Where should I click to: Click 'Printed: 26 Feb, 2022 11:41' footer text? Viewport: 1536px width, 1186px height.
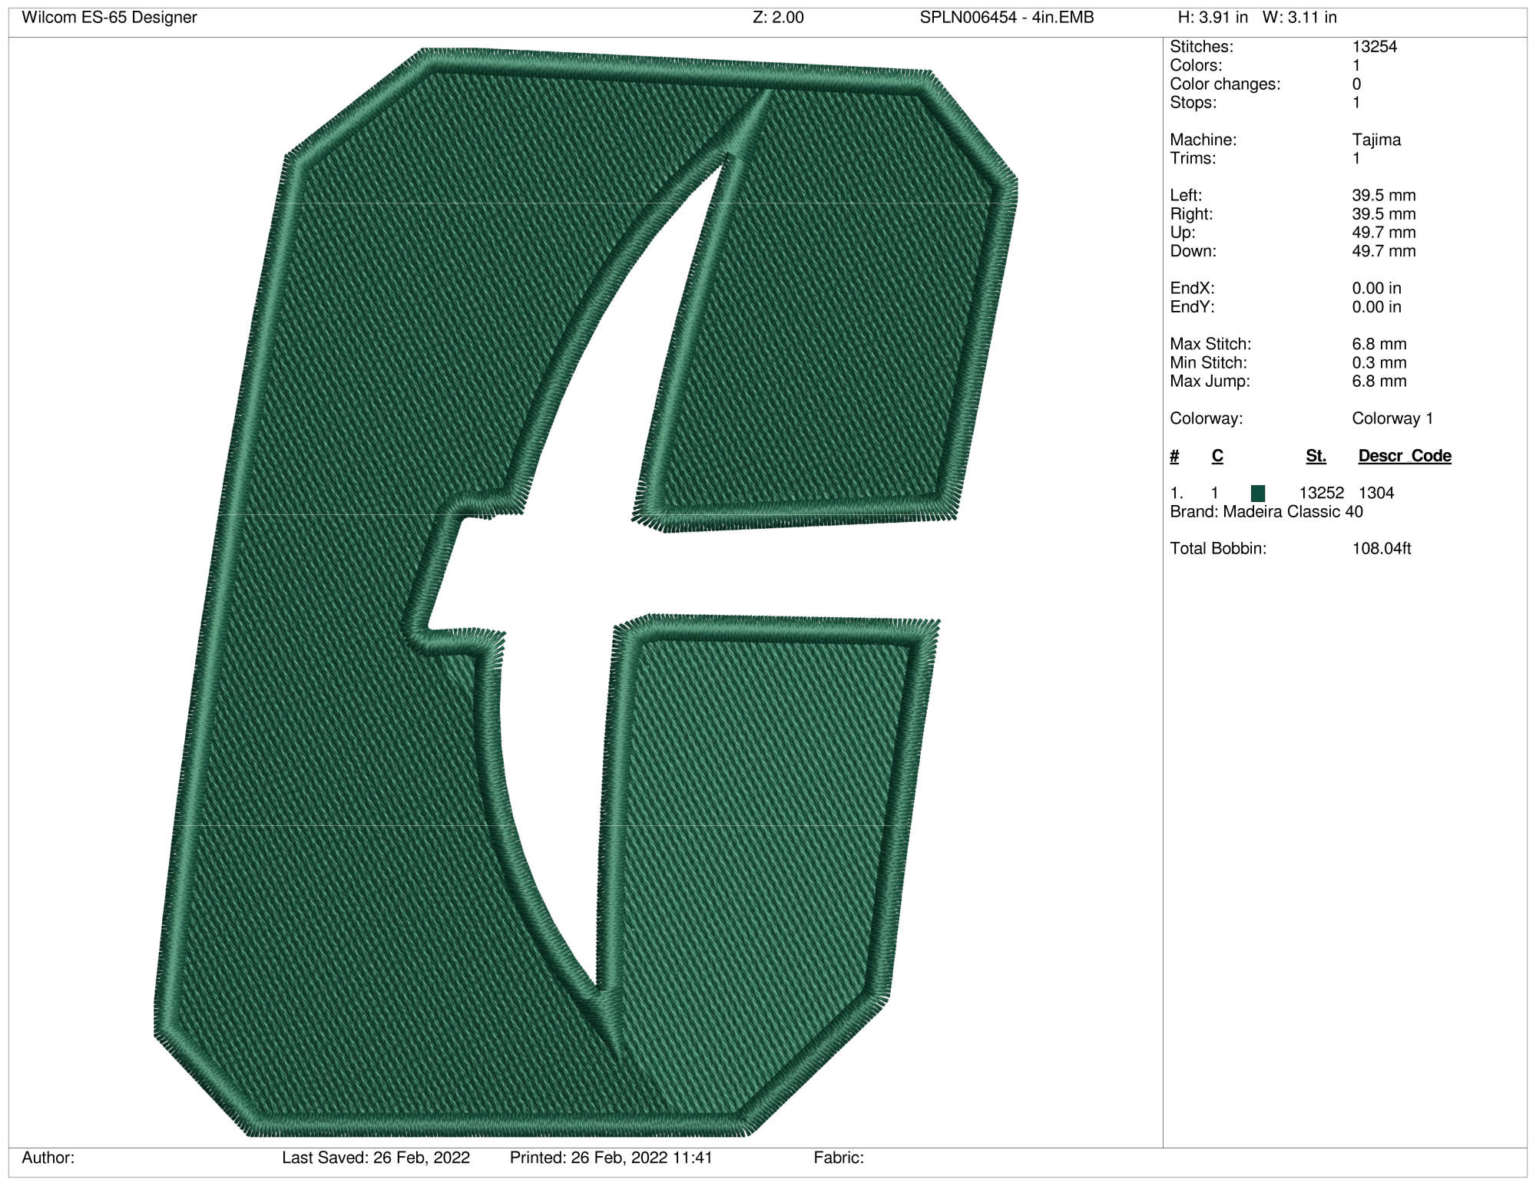pyautogui.click(x=611, y=1158)
